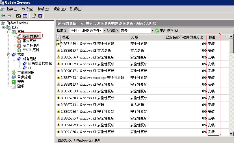
Task: Collapse the 電腦 tree node
Action: 9,55
